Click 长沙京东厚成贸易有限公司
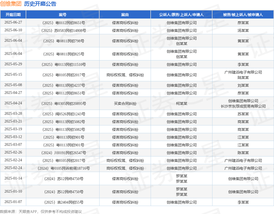This screenshot has height=214, width=274. [x=243, y=106]
